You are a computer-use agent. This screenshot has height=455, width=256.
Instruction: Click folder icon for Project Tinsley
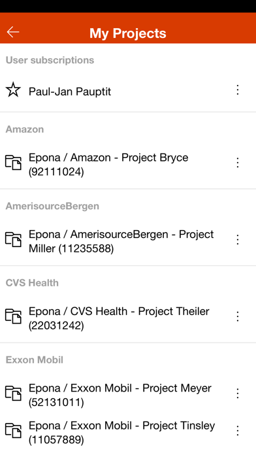click(x=13, y=430)
